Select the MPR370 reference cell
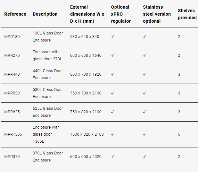Screen dimensions: 198x172 coord(12,157)
